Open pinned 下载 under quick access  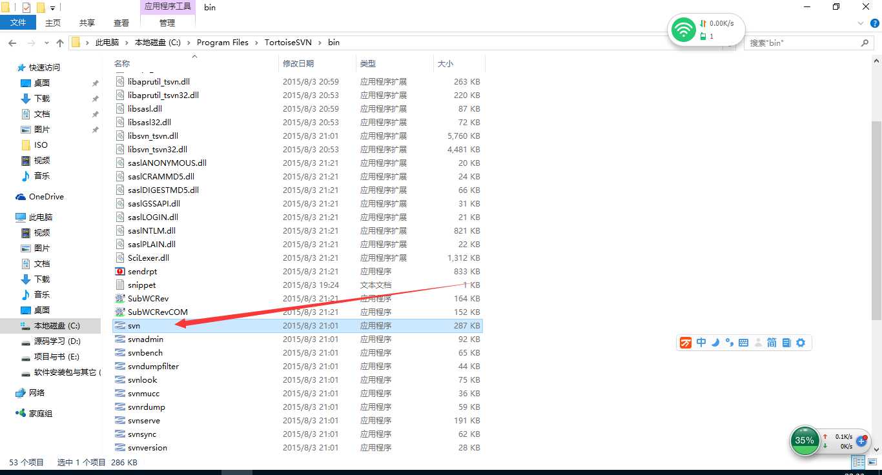(42, 98)
